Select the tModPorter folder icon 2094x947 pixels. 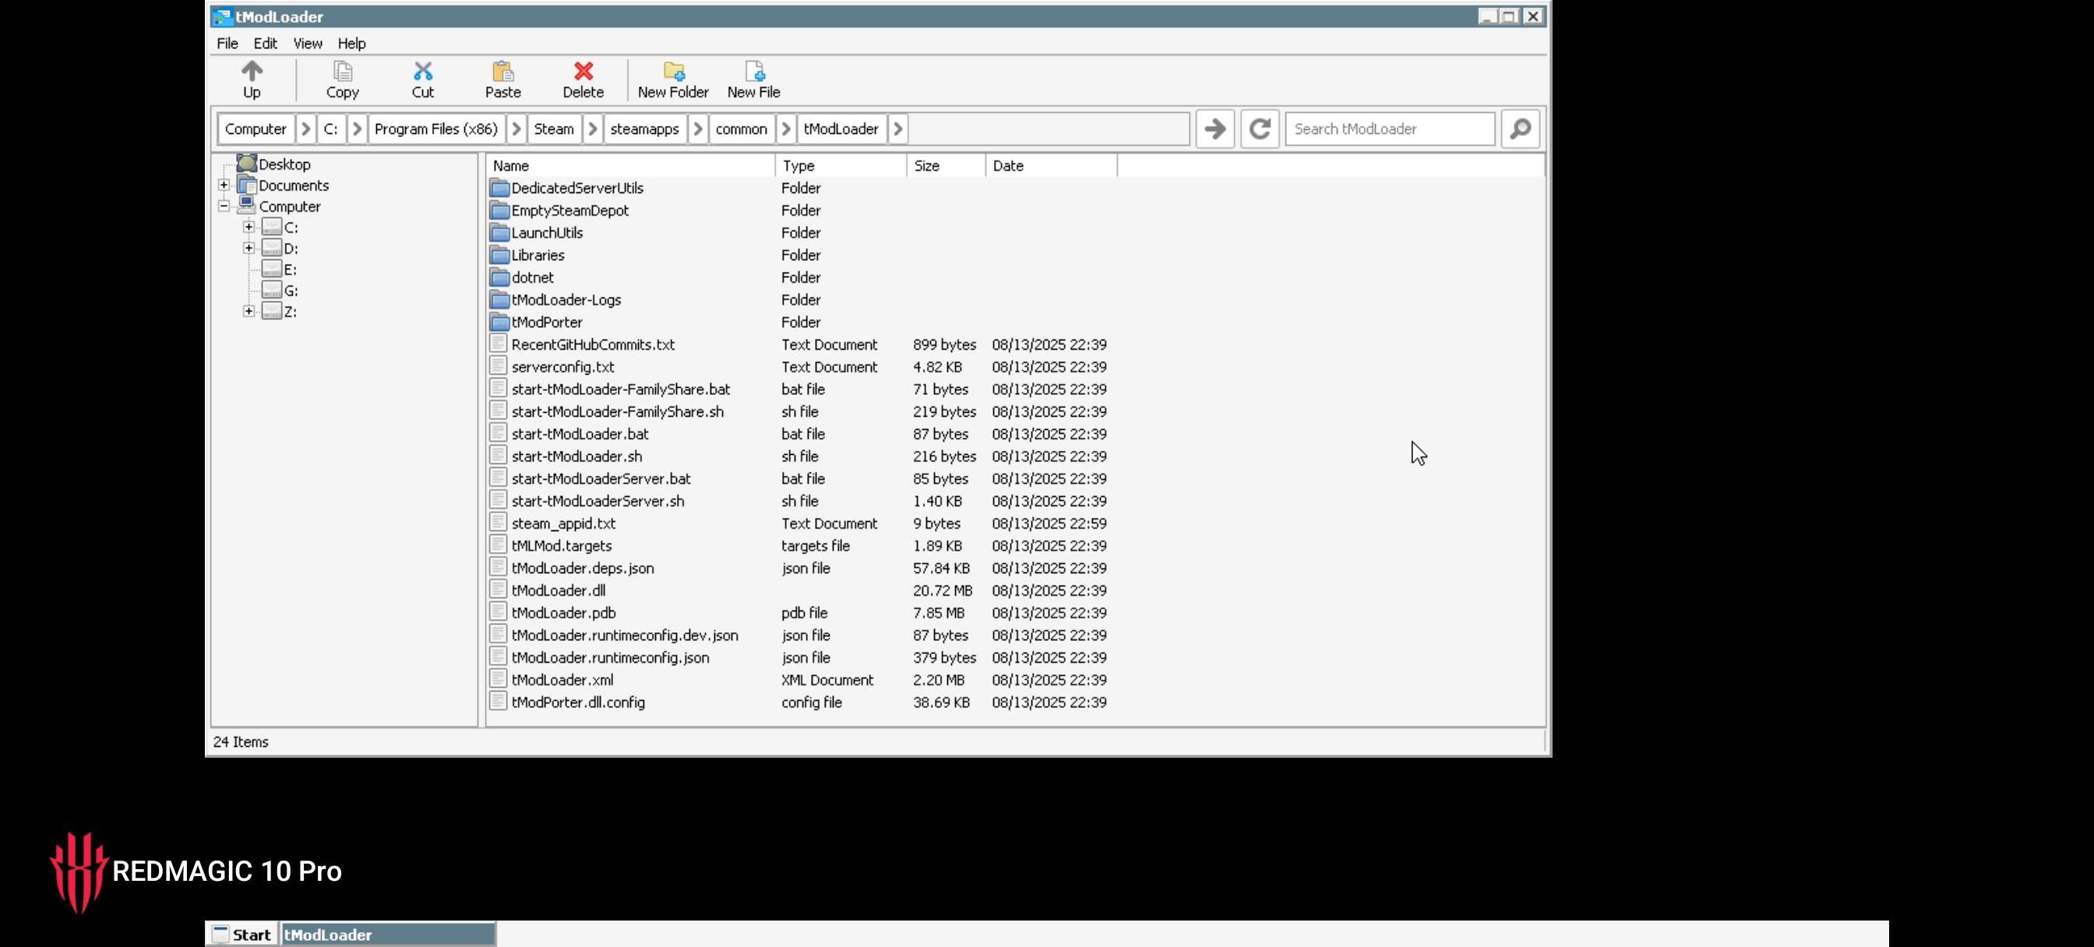(499, 322)
